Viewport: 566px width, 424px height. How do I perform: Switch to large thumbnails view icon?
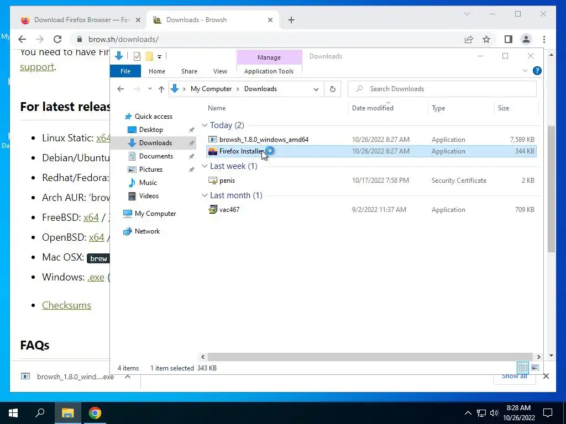(x=535, y=367)
